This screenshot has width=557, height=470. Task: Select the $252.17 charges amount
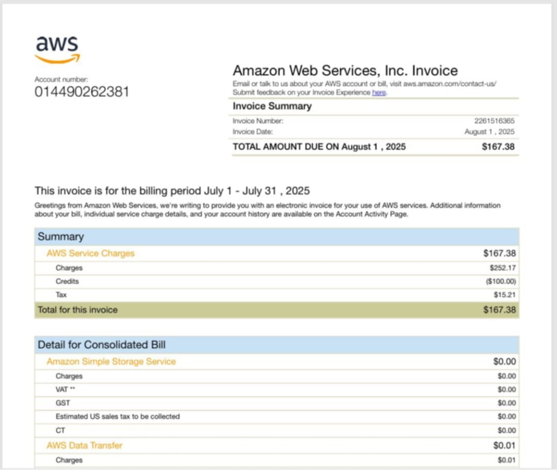click(503, 268)
